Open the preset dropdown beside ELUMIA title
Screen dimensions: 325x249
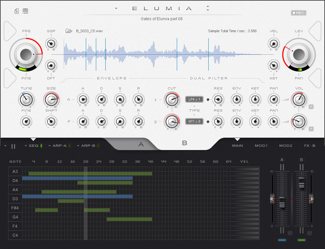coord(116,8)
